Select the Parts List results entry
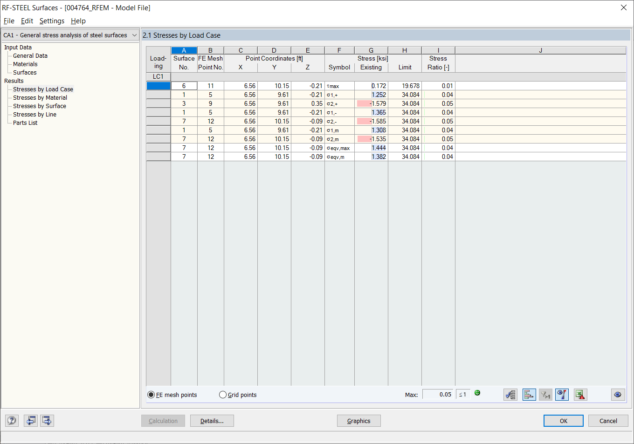Image resolution: width=634 pixels, height=444 pixels. pyautogui.click(x=26, y=123)
